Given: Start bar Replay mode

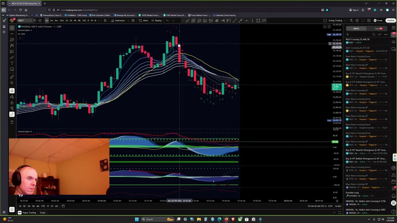Looking at the screenshot, I should 156,20.
